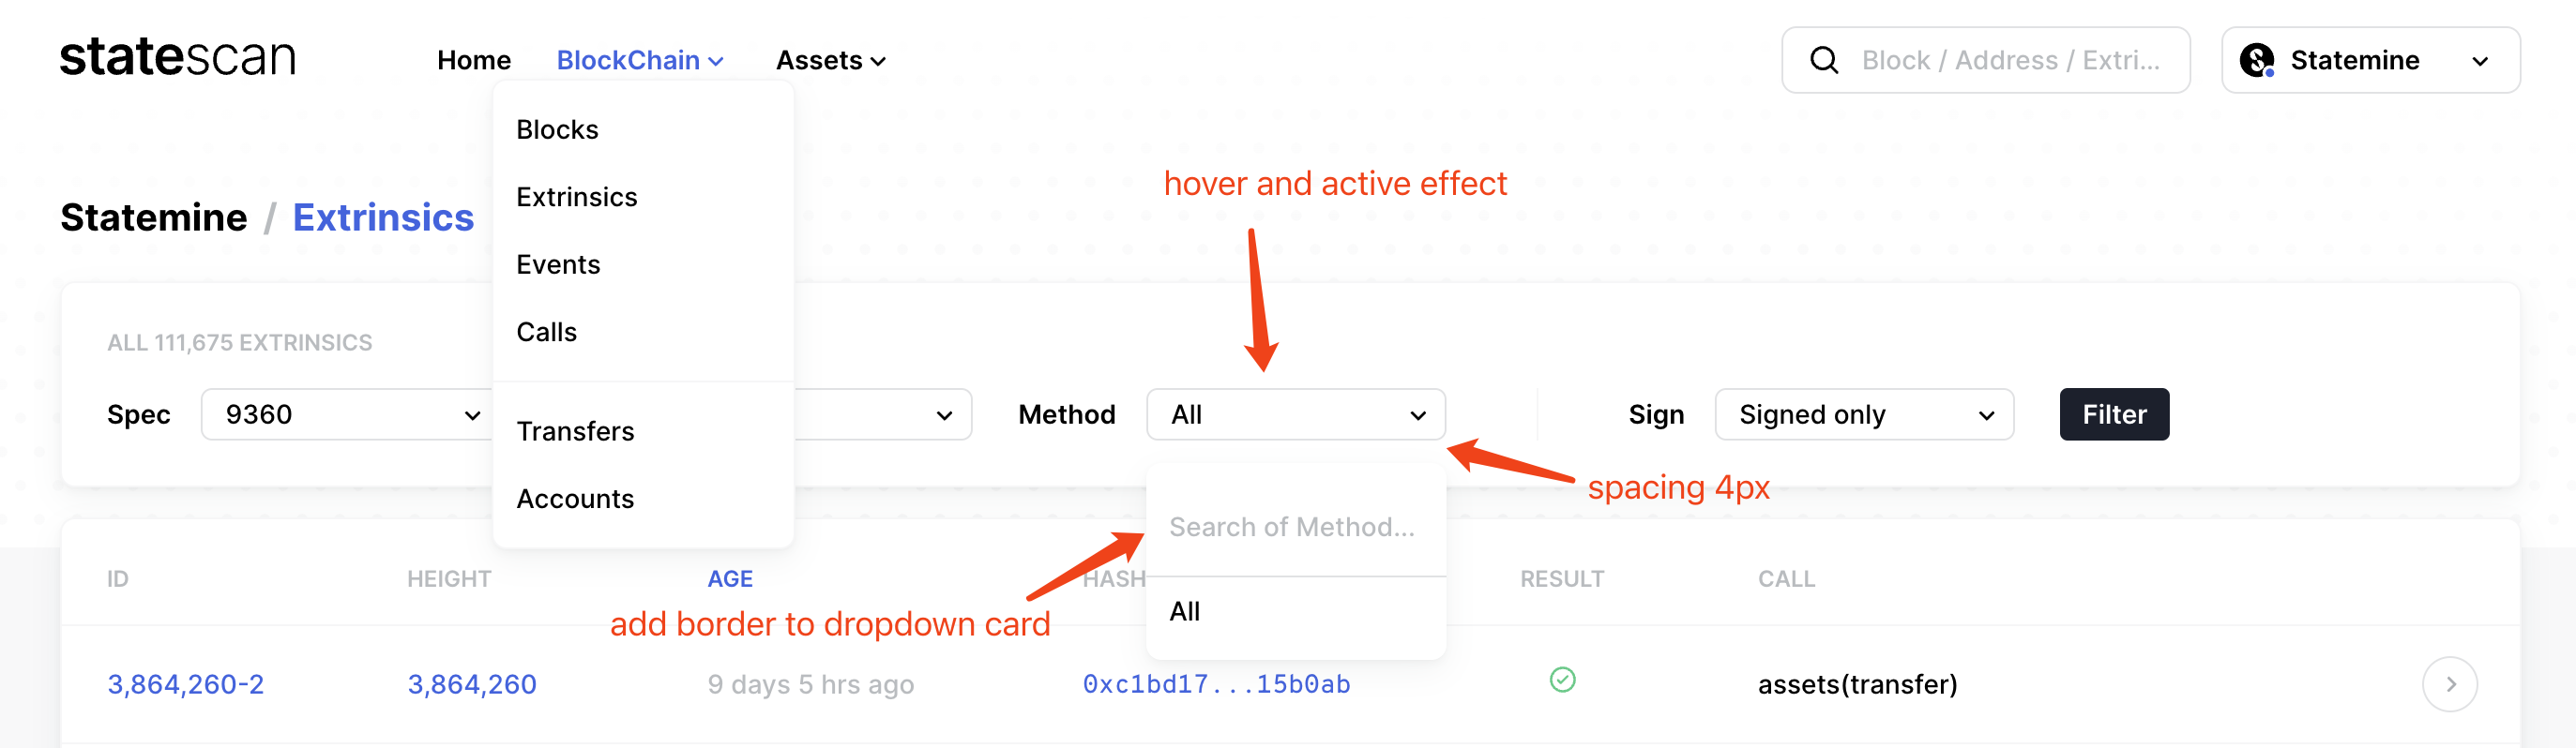Click block height 3,864,260 link
This screenshot has width=2576, height=748.
click(472, 684)
